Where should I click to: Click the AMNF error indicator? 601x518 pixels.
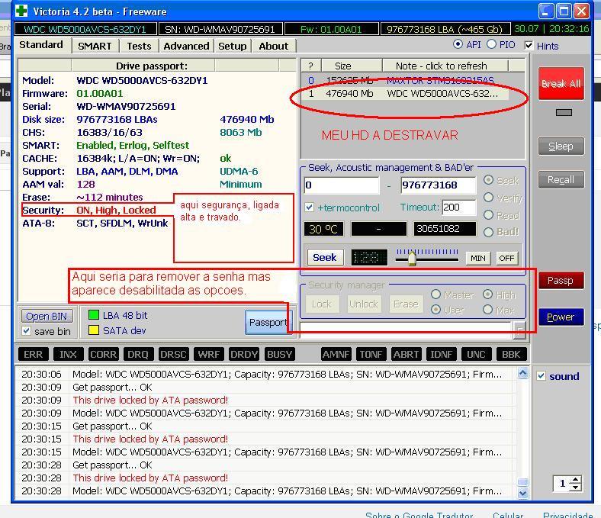336,354
